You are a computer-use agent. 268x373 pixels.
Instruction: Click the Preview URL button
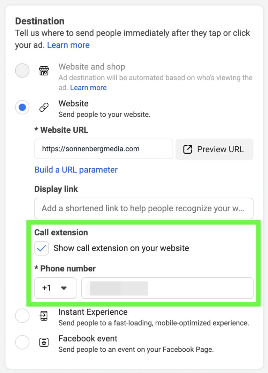(214, 149)
